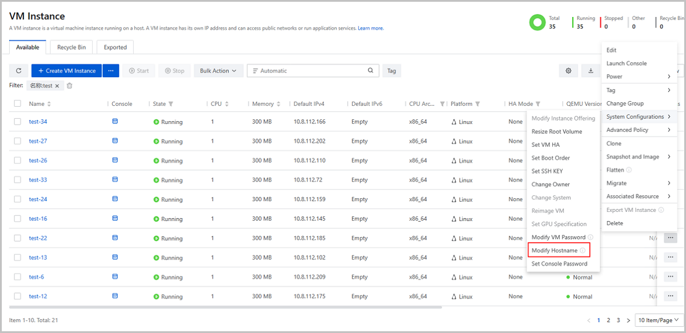The image size is (686, 333).
Task: Open console icon for test-34
Action: click(115, 122)
